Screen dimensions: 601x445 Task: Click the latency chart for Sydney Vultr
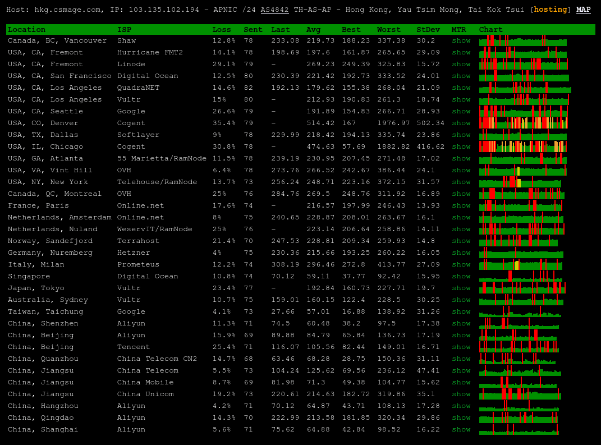pos(520,300)
